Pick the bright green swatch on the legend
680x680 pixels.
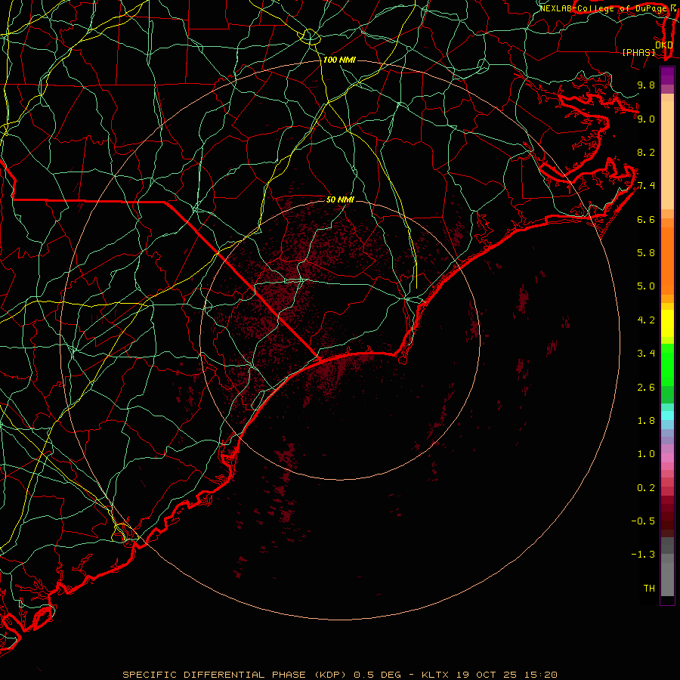pos(667,363)
